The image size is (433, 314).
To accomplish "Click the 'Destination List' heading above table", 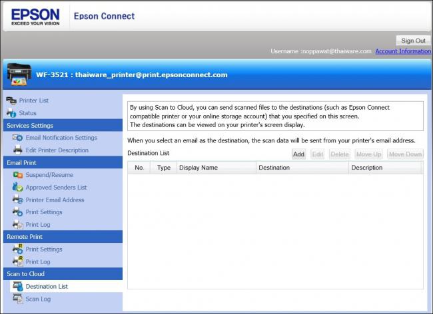I will point(149,153).
